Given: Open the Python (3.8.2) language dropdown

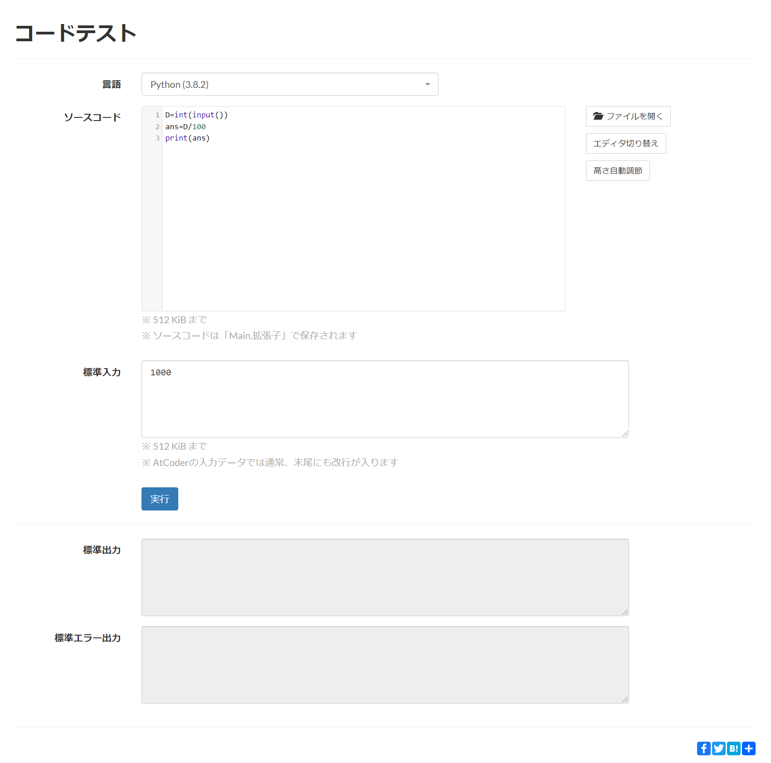Looking at the screenshot, I should click(x=290, y=84).
